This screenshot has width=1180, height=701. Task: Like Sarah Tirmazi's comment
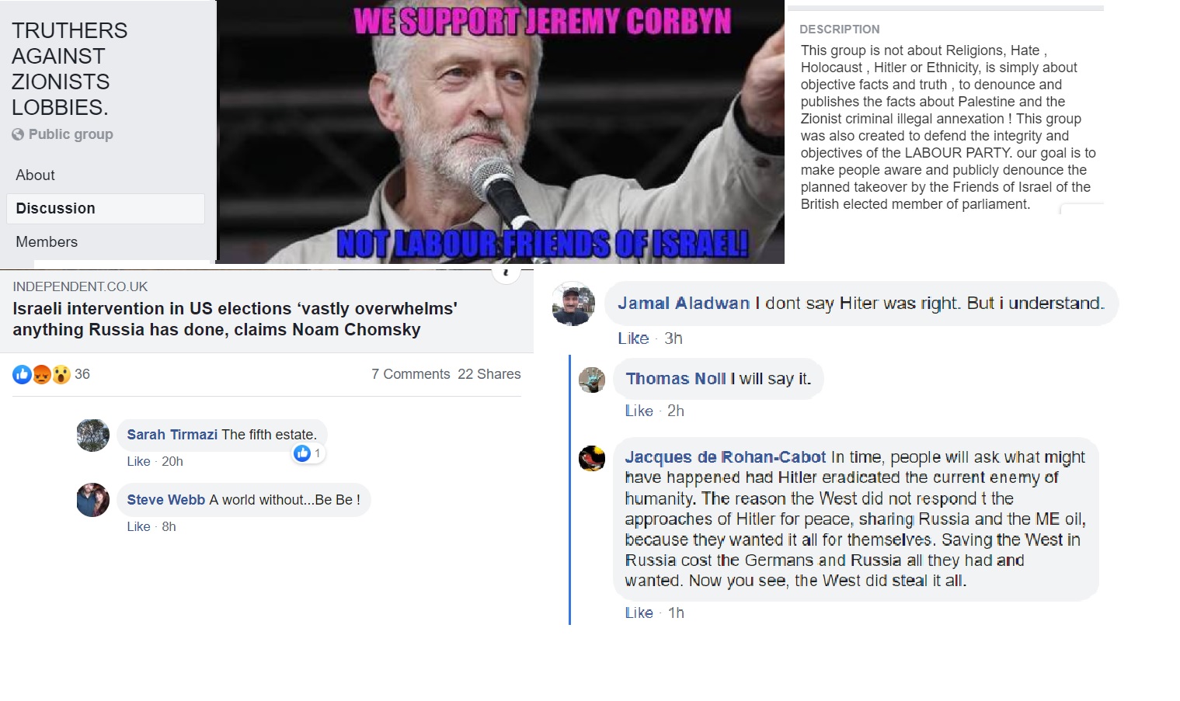click(x=138, y=461)
